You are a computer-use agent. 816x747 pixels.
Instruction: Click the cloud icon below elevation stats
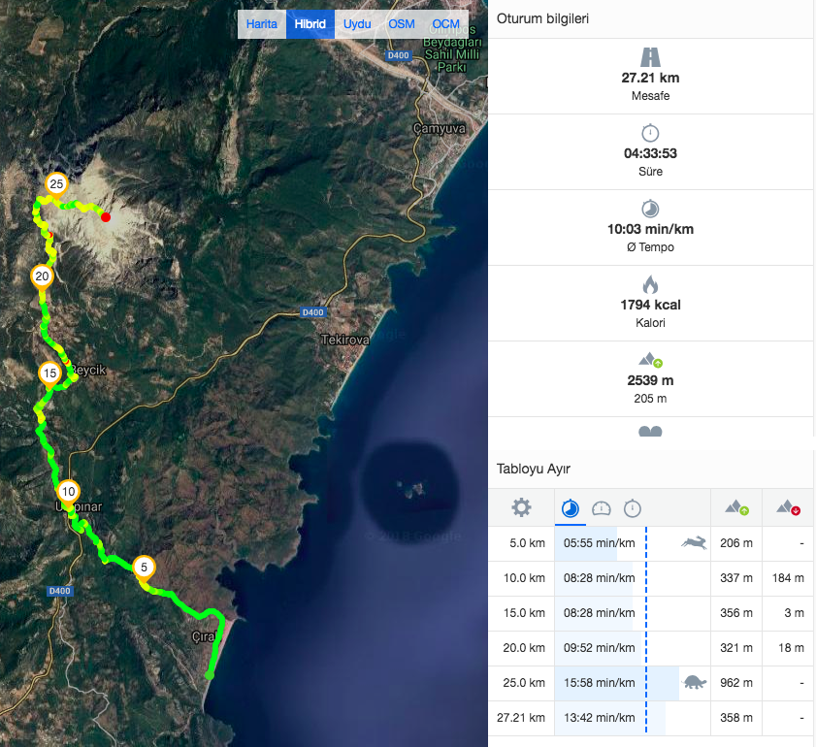[650, 432]
